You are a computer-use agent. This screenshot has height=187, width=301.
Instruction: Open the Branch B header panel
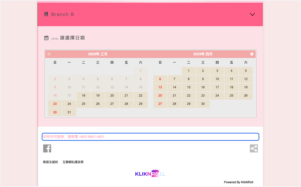tap(150, 14)
